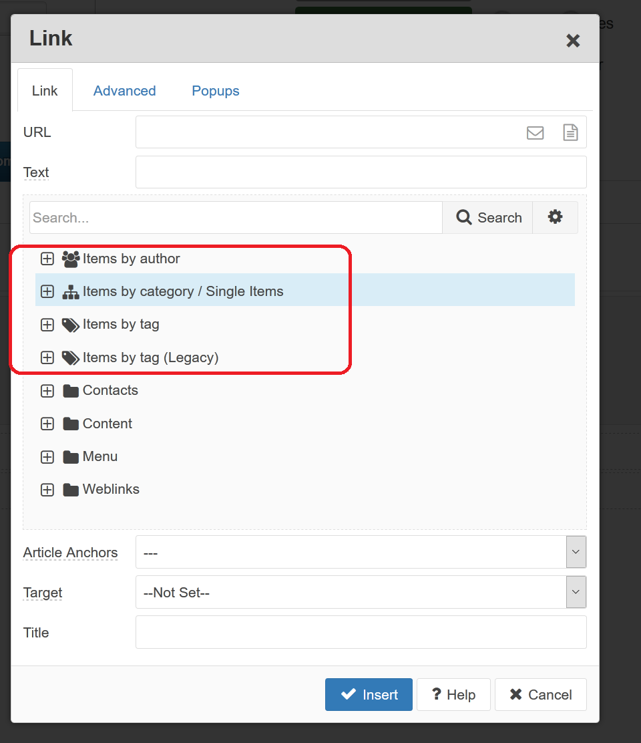Click the Weblinks folder icon
This screenshot has height=743, width=641.
pyautogui.click(x=71, y=490)
